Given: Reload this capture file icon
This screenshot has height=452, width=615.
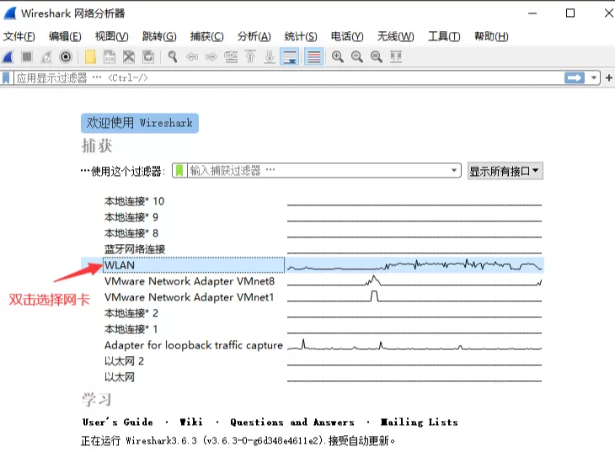Looking at the screenshot, I should tap(148, 57).
